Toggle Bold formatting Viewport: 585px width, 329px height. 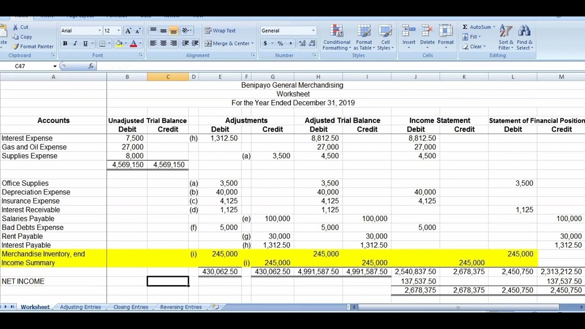(65, 44)
